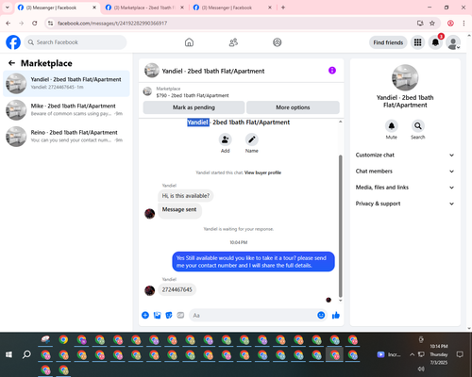The image size is (472, 377).
Task: Expand Privacy & support section
Action: pos(405,204)
